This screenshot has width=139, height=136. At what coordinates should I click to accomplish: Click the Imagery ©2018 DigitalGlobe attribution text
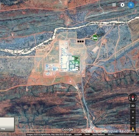tap(39, 134)
